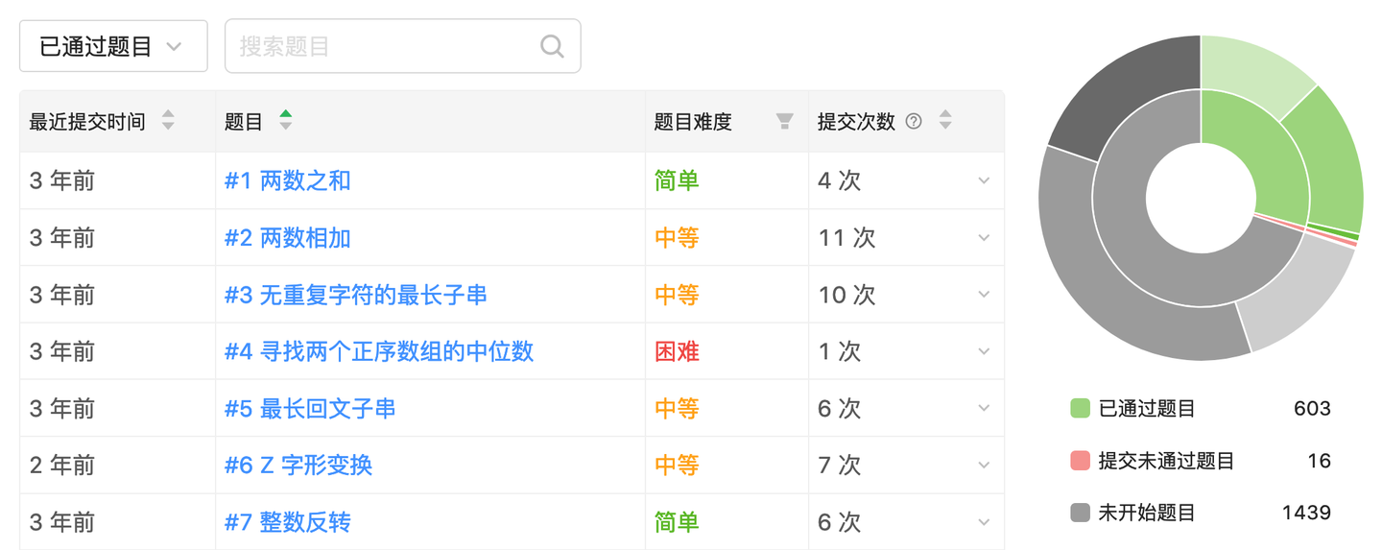Click the 提交次数 help question icon
Image resolution: width=1382 pixels, height=550 pixels.
[914, 121]
